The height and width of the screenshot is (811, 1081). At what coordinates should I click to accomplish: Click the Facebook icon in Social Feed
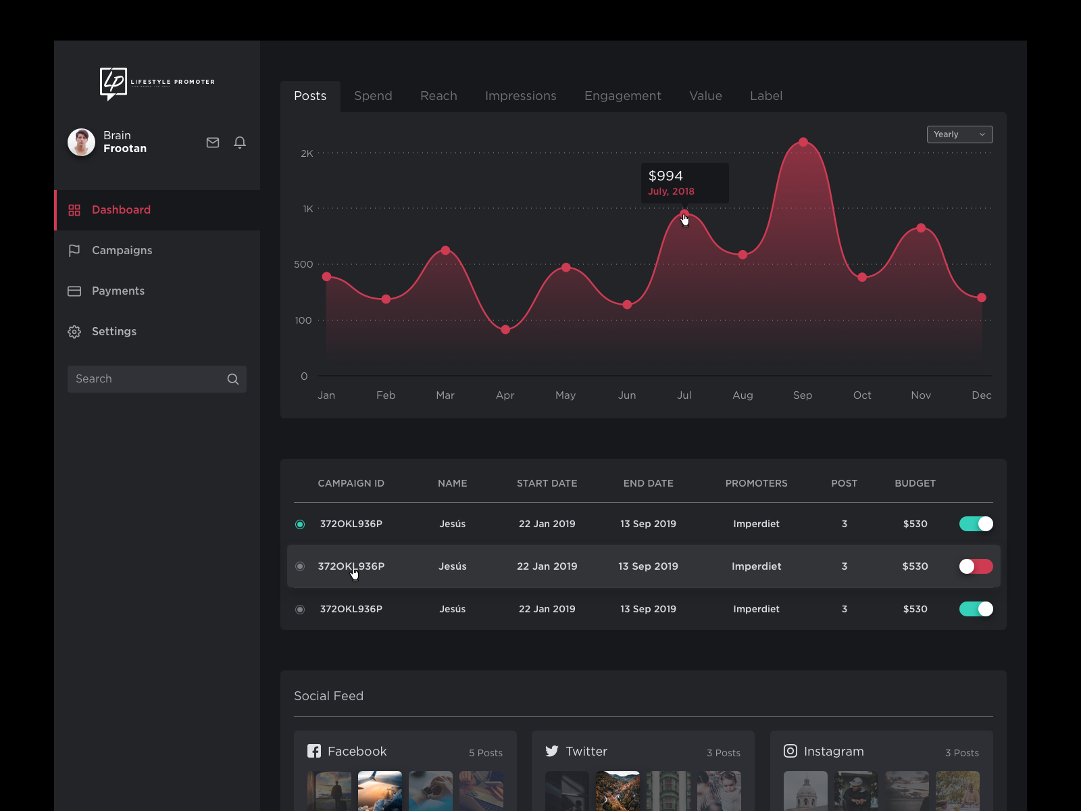point(314,751)
